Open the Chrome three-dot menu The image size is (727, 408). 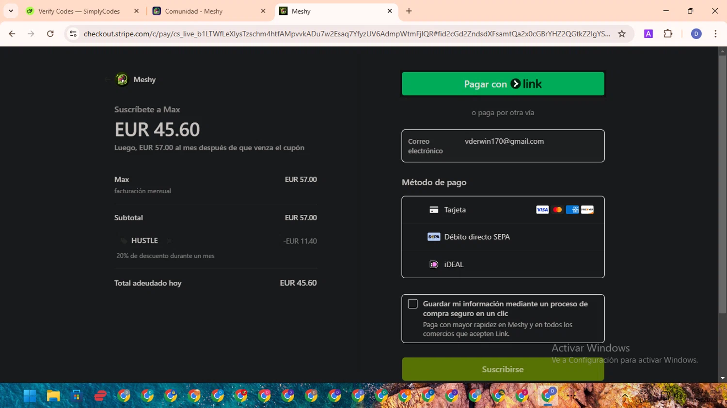(715, 34)
